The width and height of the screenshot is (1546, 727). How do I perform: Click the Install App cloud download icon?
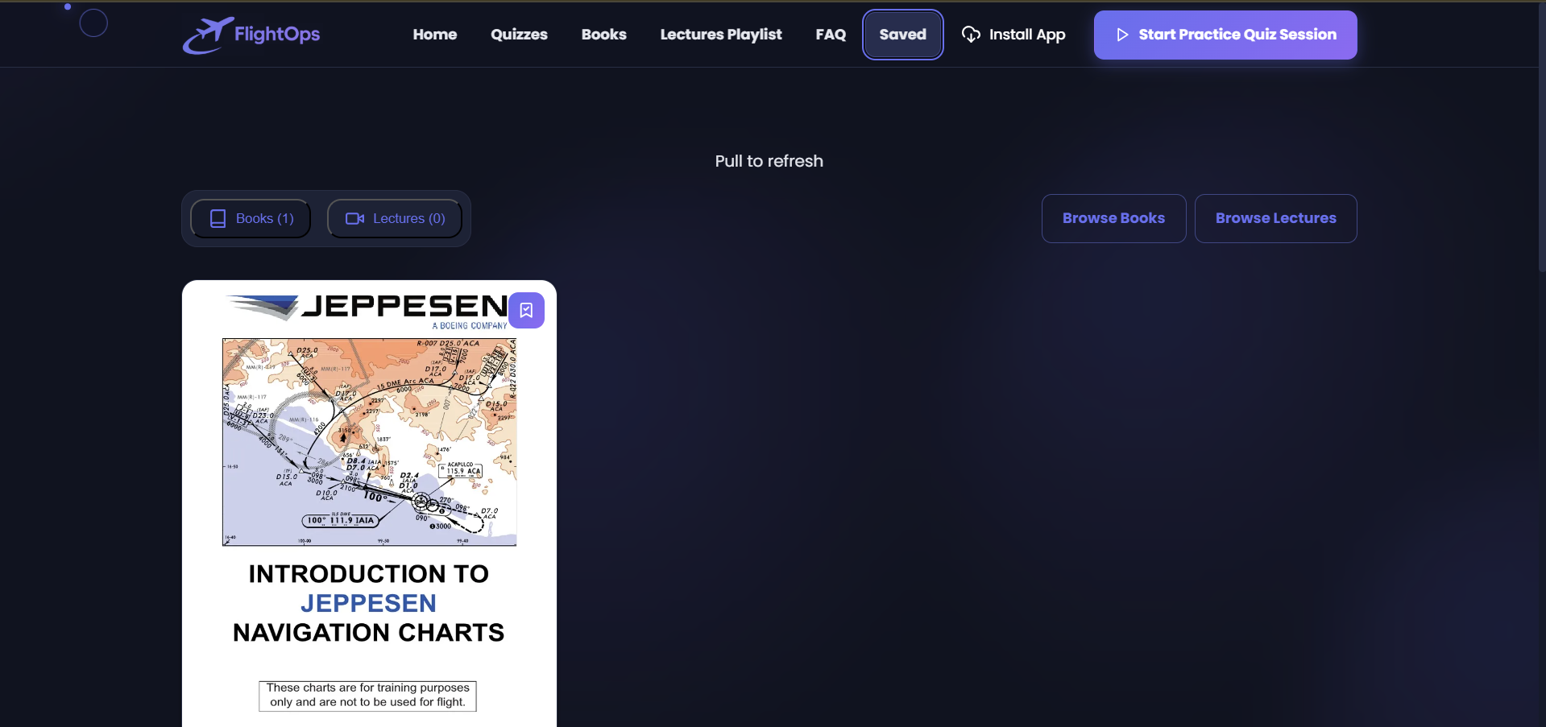[971, 35]
